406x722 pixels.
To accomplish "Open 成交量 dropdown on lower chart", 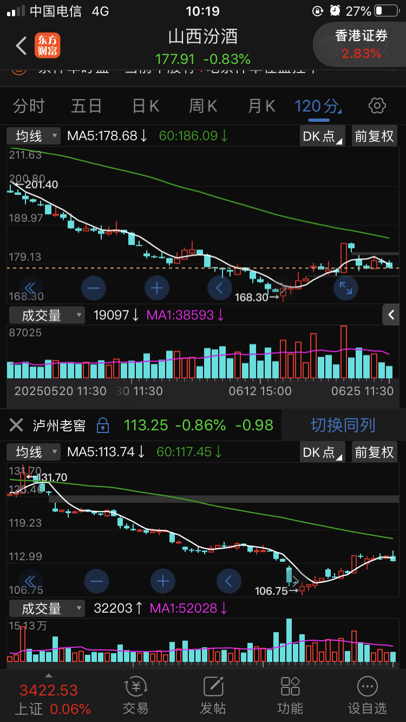I will 47,608.
